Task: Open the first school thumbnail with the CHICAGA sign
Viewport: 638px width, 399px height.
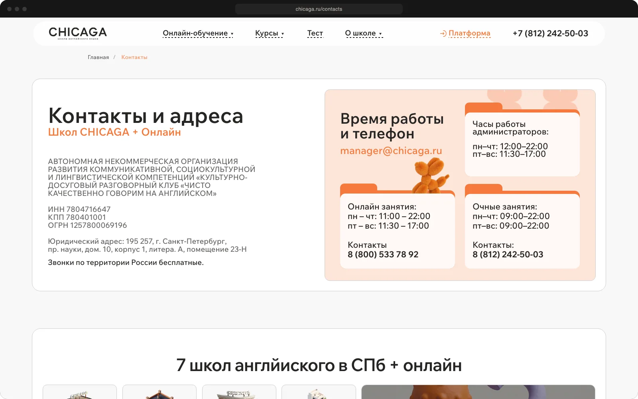Action: (80, 392)
